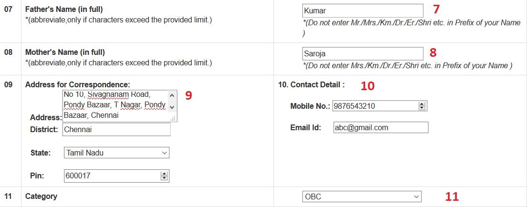The image size is (527, 207).
Task: Expand the Category dropdown showing OBC
Action: pyautogui.click(x=362, y=197)
